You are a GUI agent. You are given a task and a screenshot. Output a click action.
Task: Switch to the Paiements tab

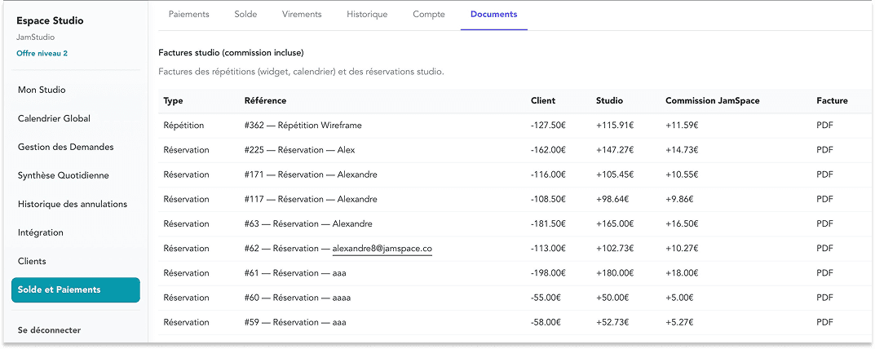(188, 15)
